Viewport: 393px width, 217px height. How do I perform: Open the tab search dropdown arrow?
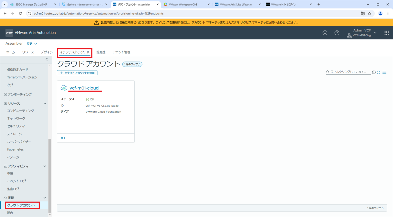5,4
